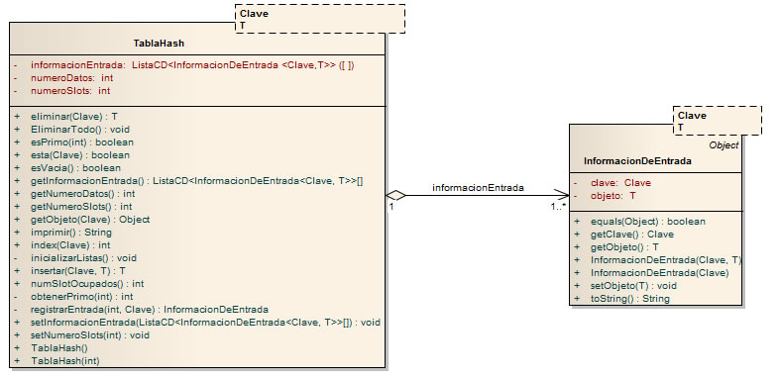Click the TablaHash template parameter box Clave T
780x377 pixels.
(320, 19)
